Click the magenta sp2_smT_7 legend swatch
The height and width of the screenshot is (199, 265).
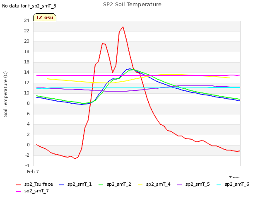[x=18, y=192]
